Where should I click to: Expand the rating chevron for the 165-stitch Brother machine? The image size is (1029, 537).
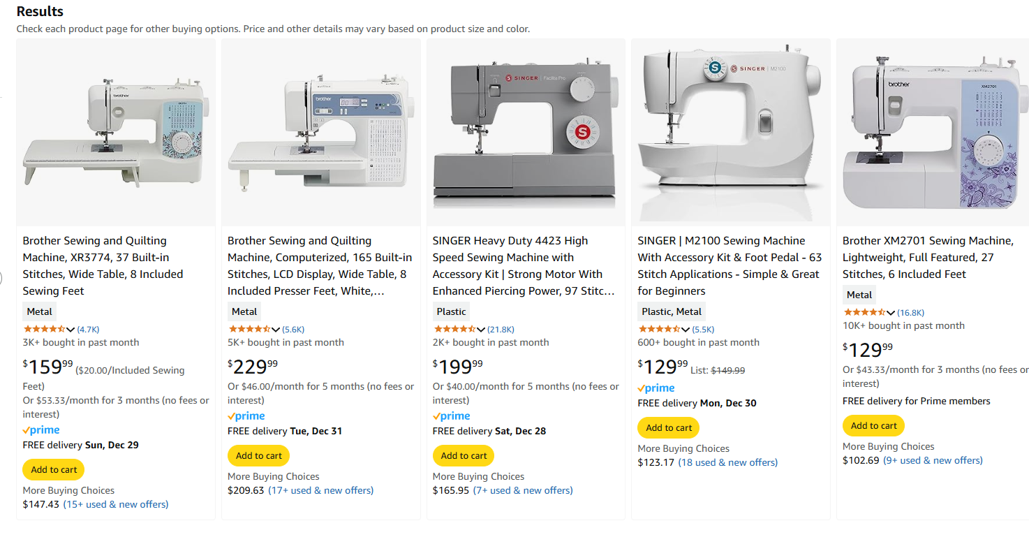[x=276, y=330]
